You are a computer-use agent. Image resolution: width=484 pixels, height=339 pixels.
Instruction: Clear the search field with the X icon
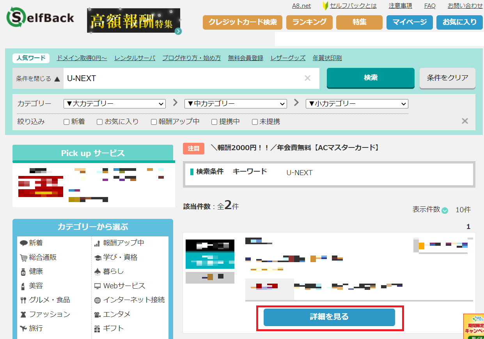(307, 78)
